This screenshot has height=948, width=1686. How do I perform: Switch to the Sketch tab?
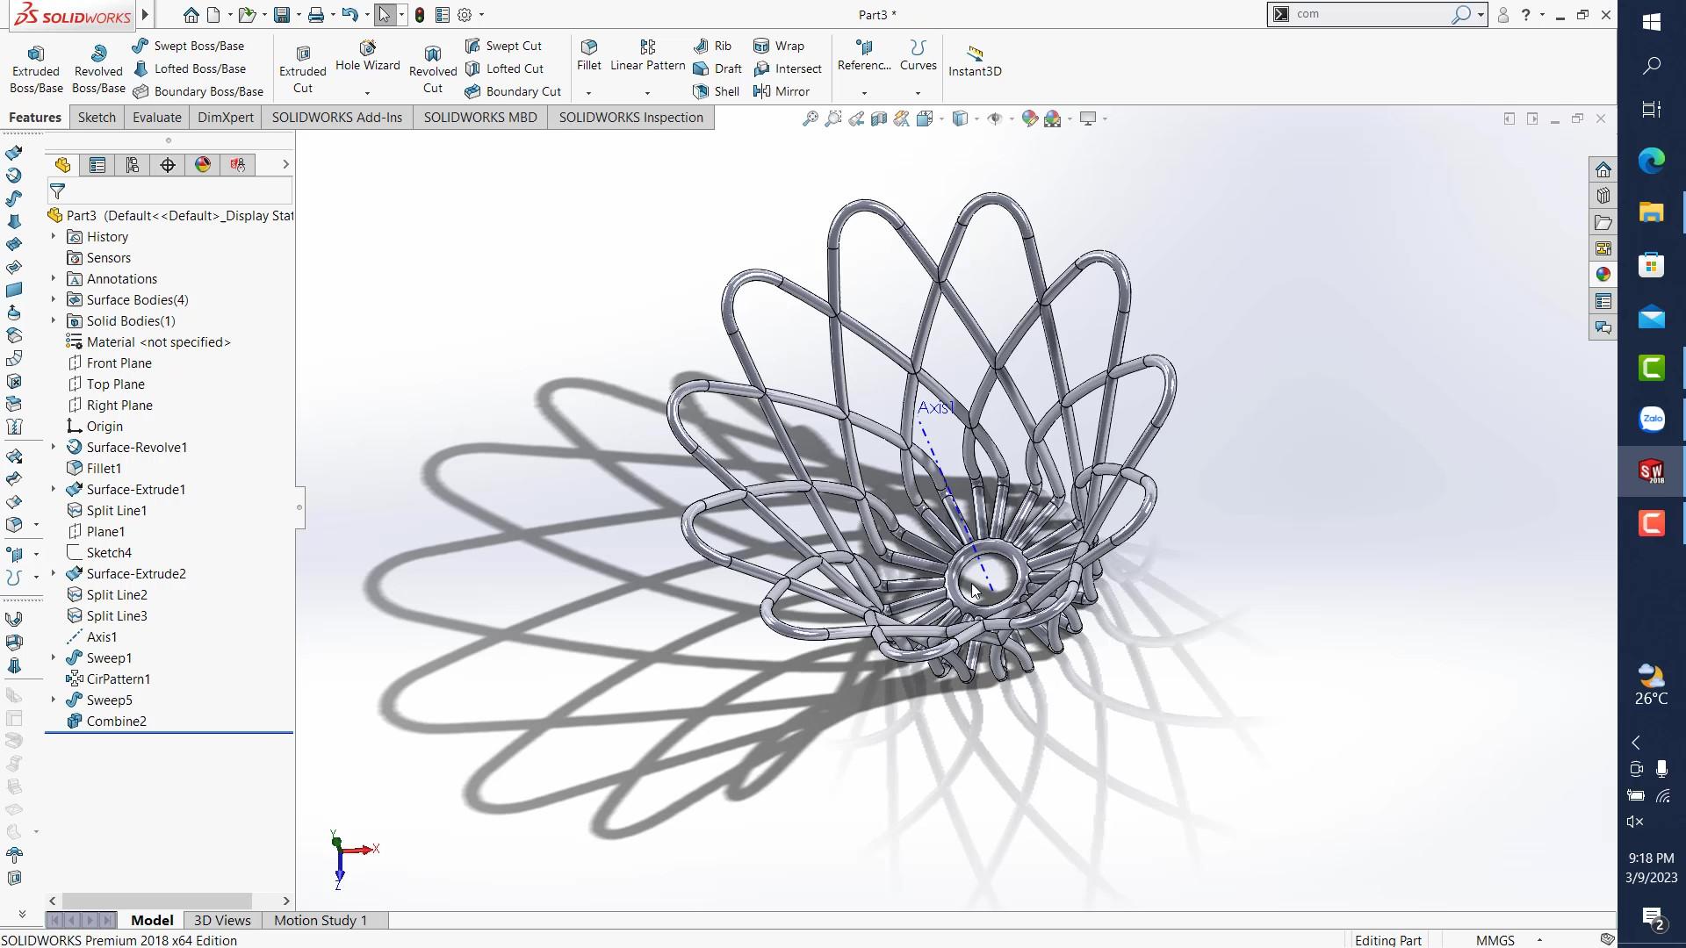pos(97,118)
